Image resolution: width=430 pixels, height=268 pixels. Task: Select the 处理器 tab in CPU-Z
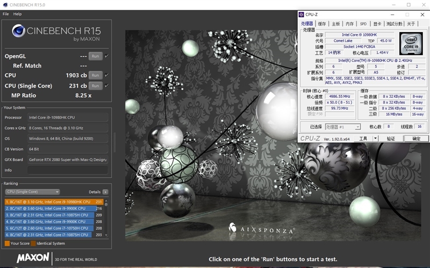[307, 24]
